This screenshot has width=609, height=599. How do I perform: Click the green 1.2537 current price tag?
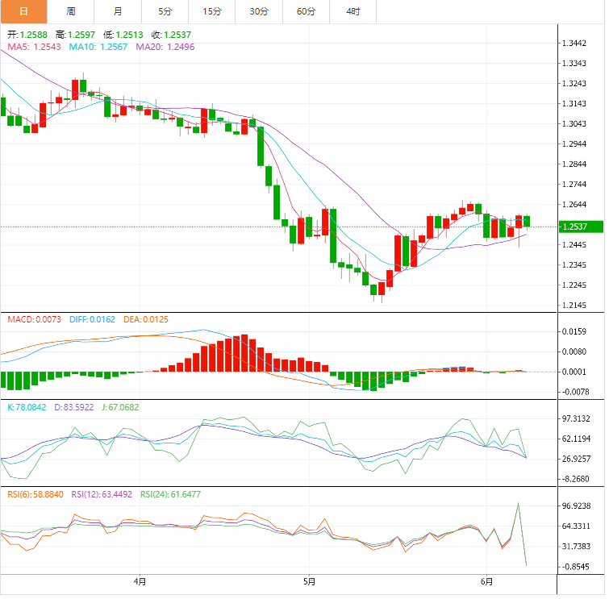click(581, 227)
